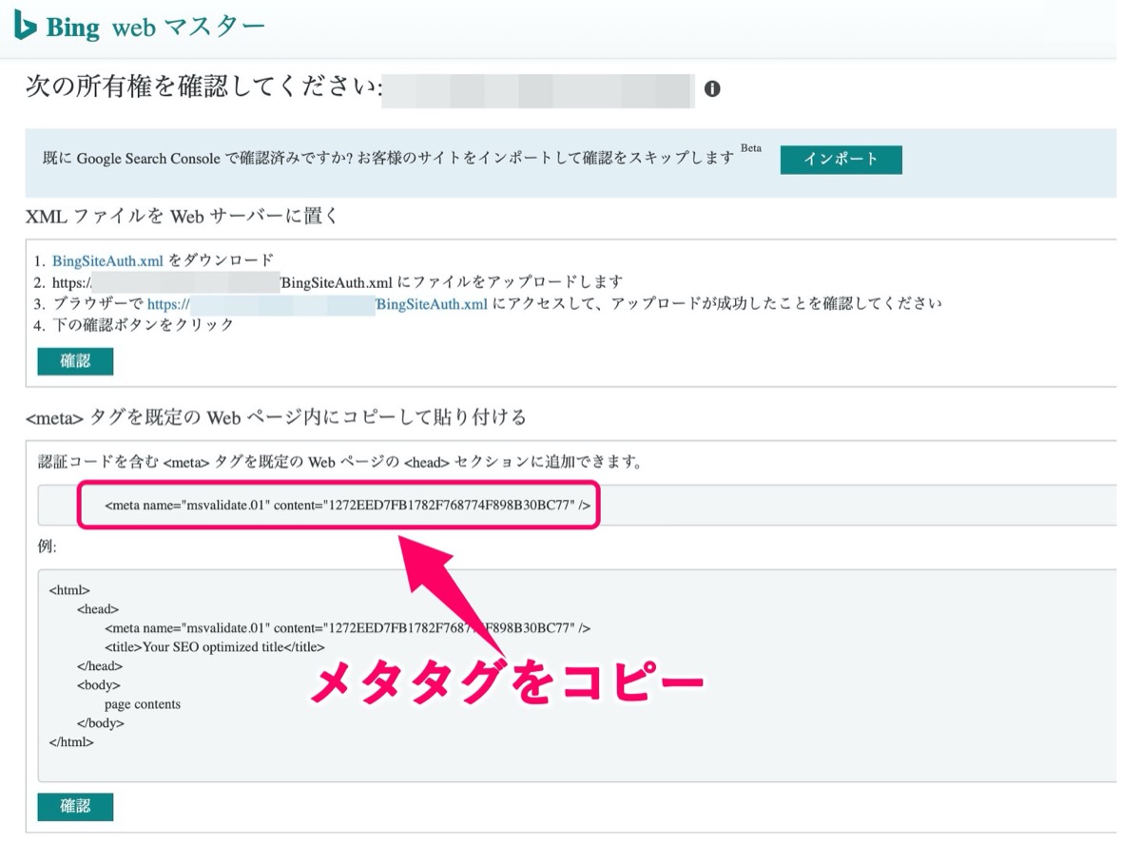This screenshot has height=844, width=1141.
Task: Click the '</body>' closing line
Action: (101, 723)
